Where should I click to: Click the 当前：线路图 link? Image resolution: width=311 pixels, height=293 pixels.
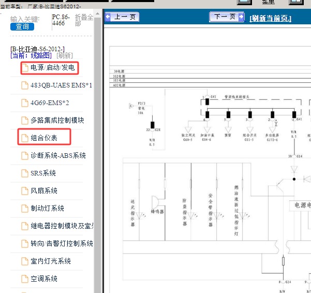pos(31,55)
